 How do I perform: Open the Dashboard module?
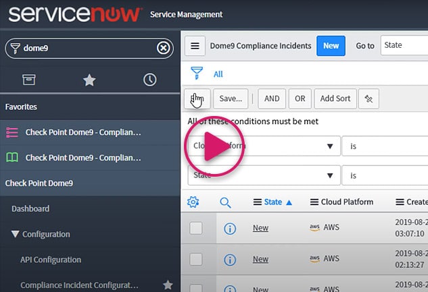point(30,209)
